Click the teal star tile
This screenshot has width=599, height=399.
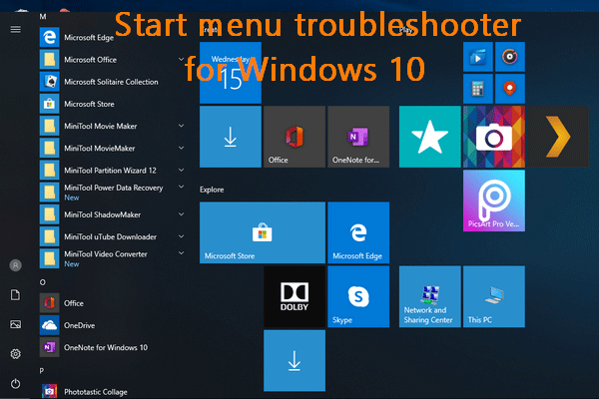click(x=429, y=137)
